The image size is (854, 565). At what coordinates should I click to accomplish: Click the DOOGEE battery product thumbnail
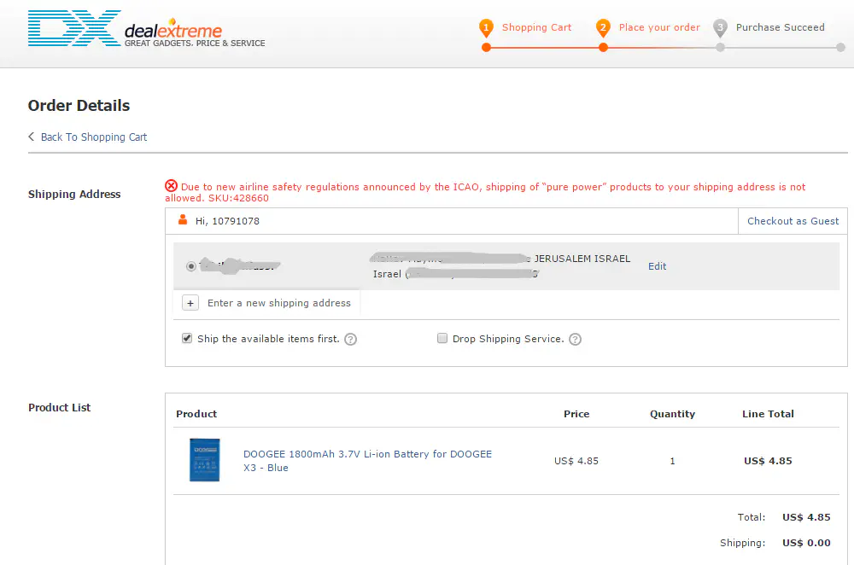[205, 460]
